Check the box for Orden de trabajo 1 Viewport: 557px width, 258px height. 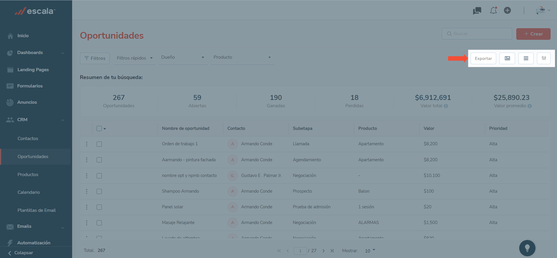pos(99,144)
